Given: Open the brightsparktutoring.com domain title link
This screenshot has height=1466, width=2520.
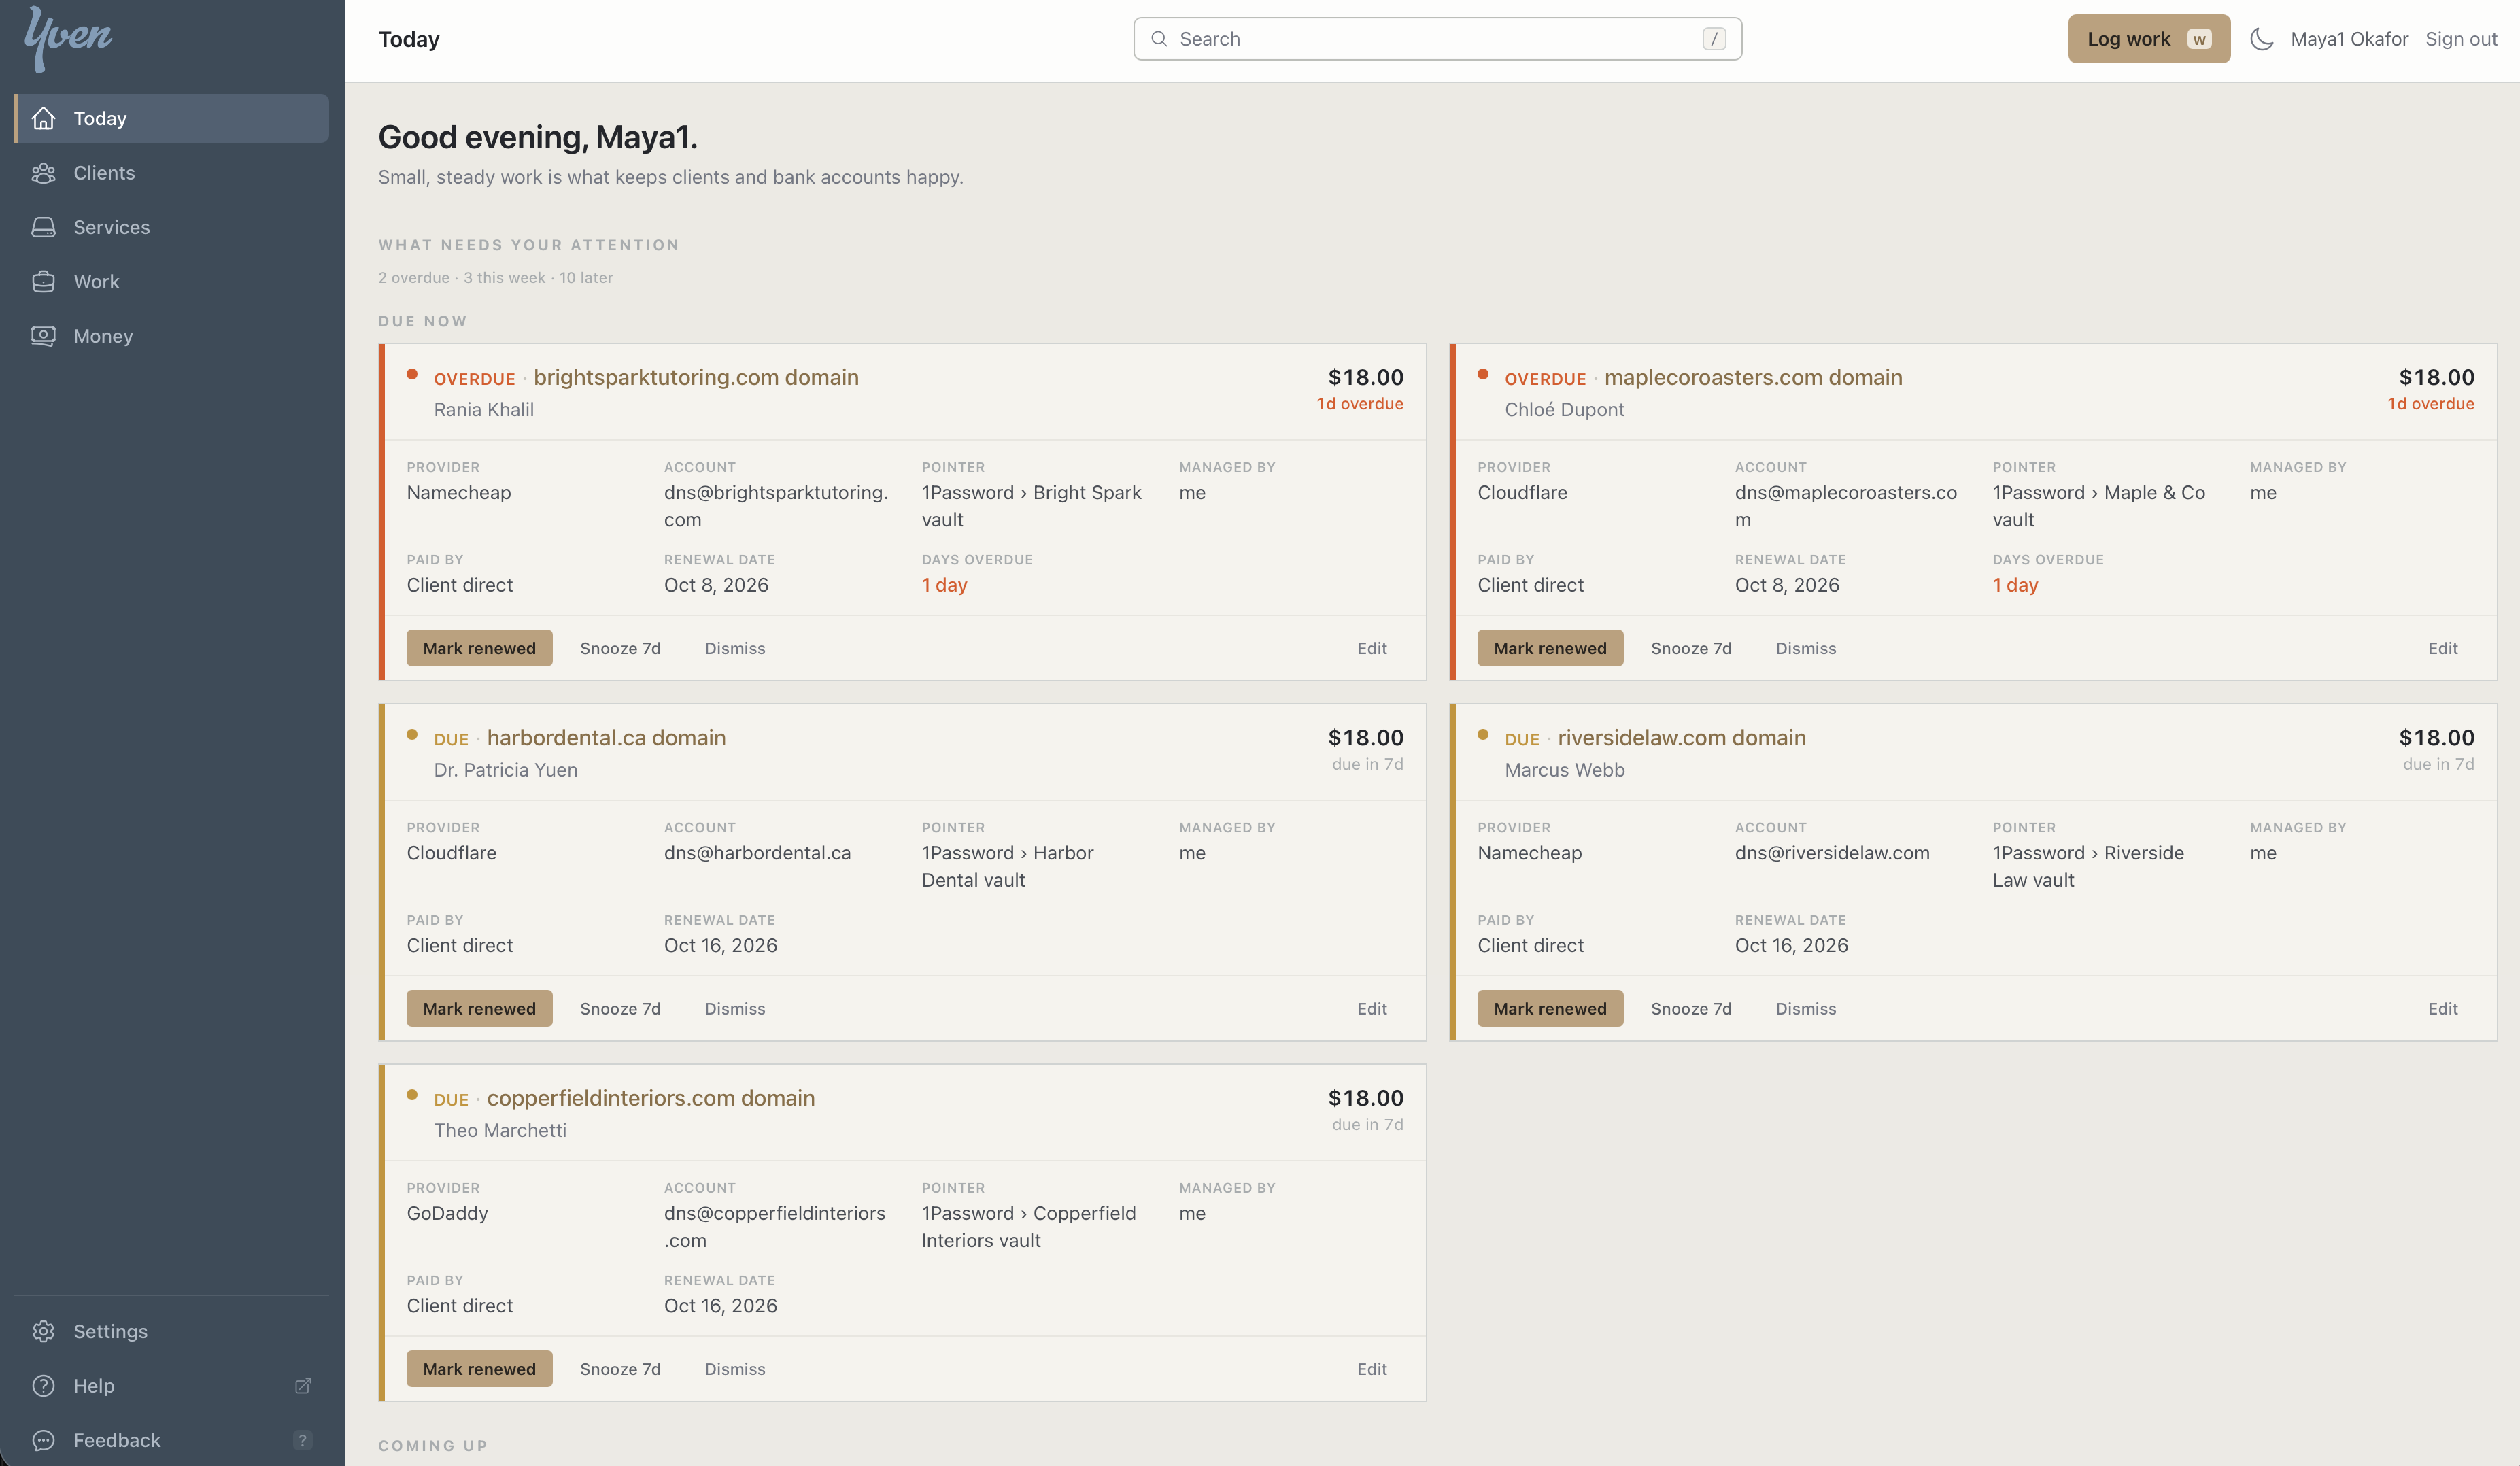Looking at the screenshot, I should pos(696,378).
